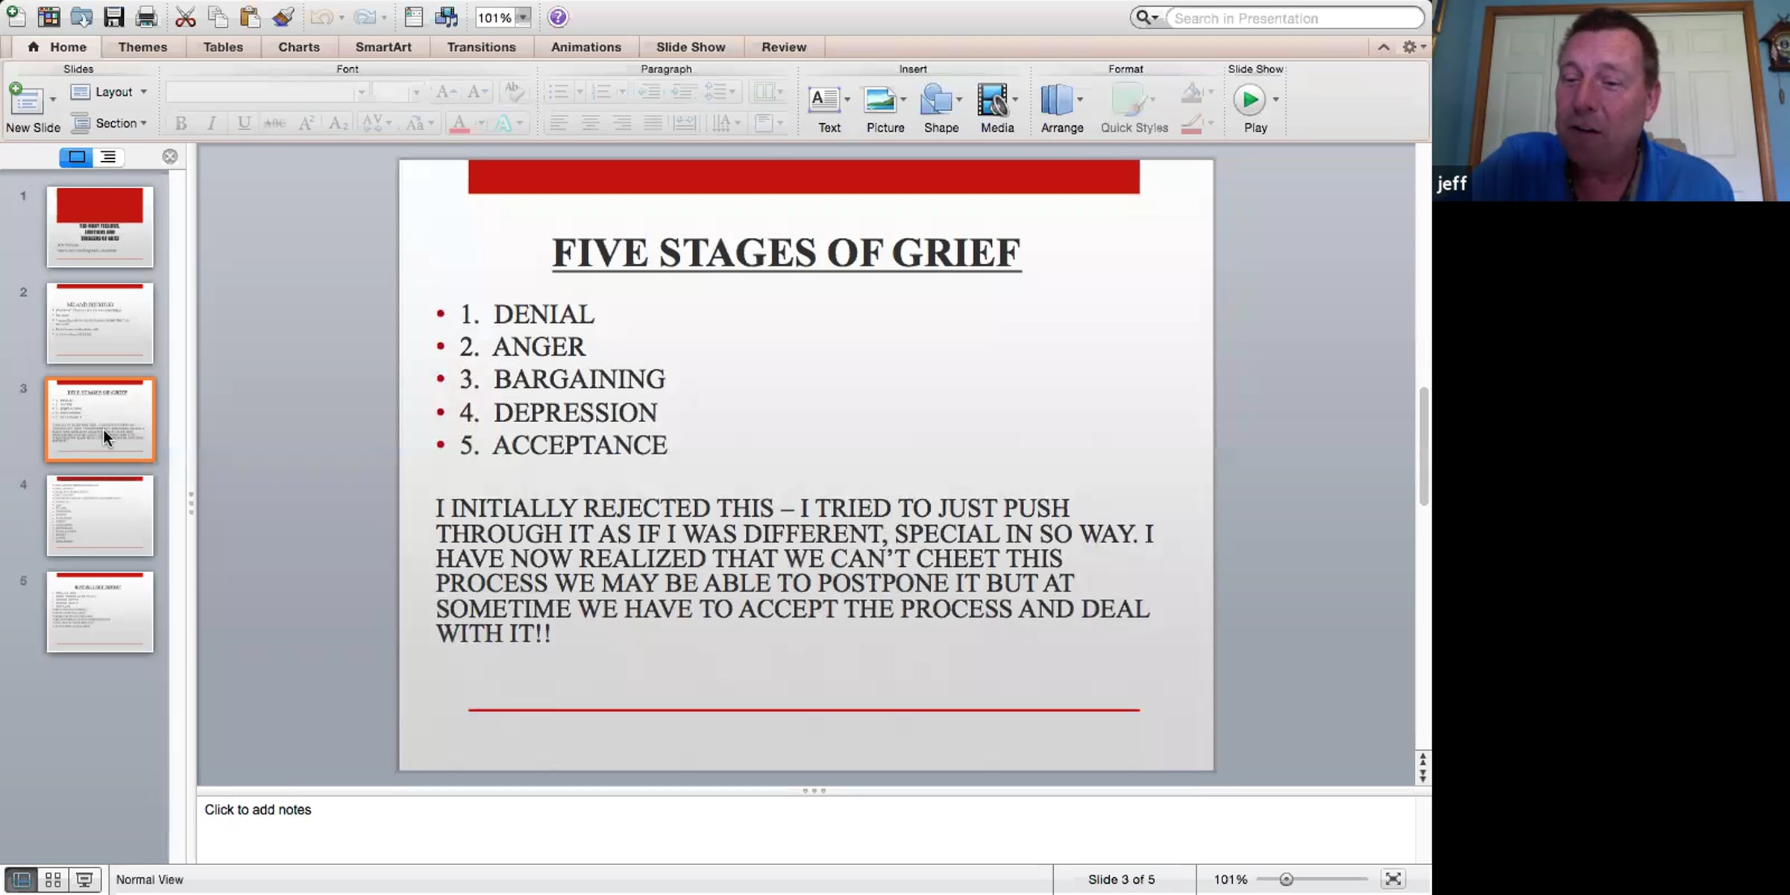The height and width of the screenshot is (895, 1790).
Task: Click the Save disk icon
Action: point(113,17)
